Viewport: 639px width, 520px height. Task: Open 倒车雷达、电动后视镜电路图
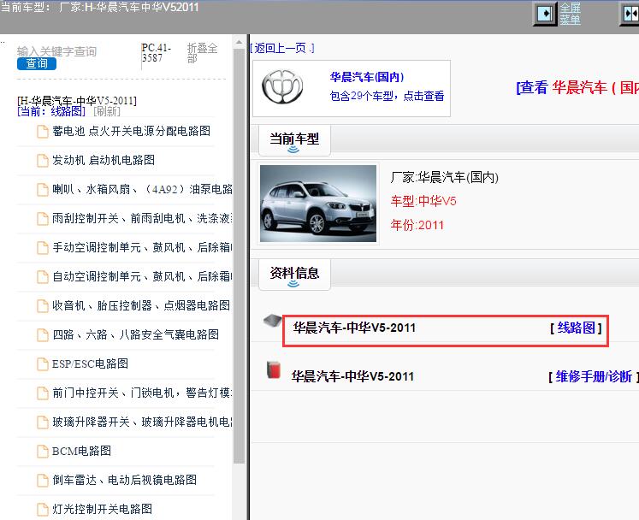(124, 480)
